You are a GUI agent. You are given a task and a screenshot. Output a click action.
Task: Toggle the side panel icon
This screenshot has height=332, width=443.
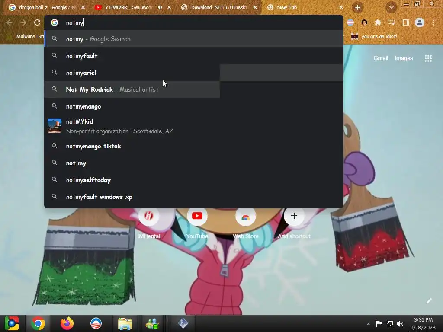405,22
